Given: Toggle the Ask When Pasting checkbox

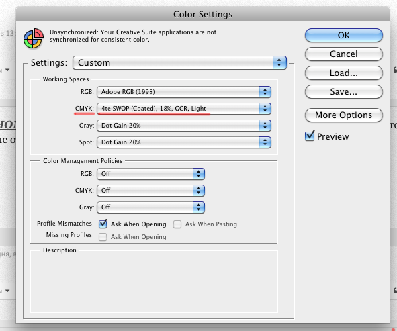Looking at the screenshot, I should (x=177, y=224).
